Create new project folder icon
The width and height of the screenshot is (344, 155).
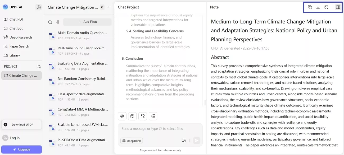[39, 66]
